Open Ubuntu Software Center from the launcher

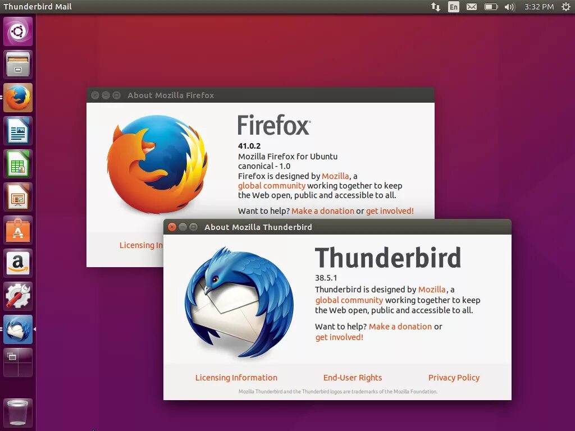tap(18, 230)
